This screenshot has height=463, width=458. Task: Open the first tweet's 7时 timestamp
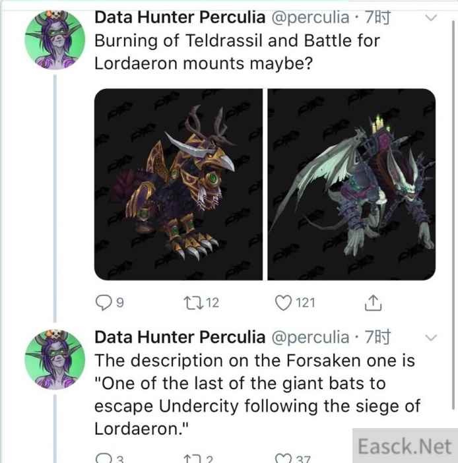[377, 17]
